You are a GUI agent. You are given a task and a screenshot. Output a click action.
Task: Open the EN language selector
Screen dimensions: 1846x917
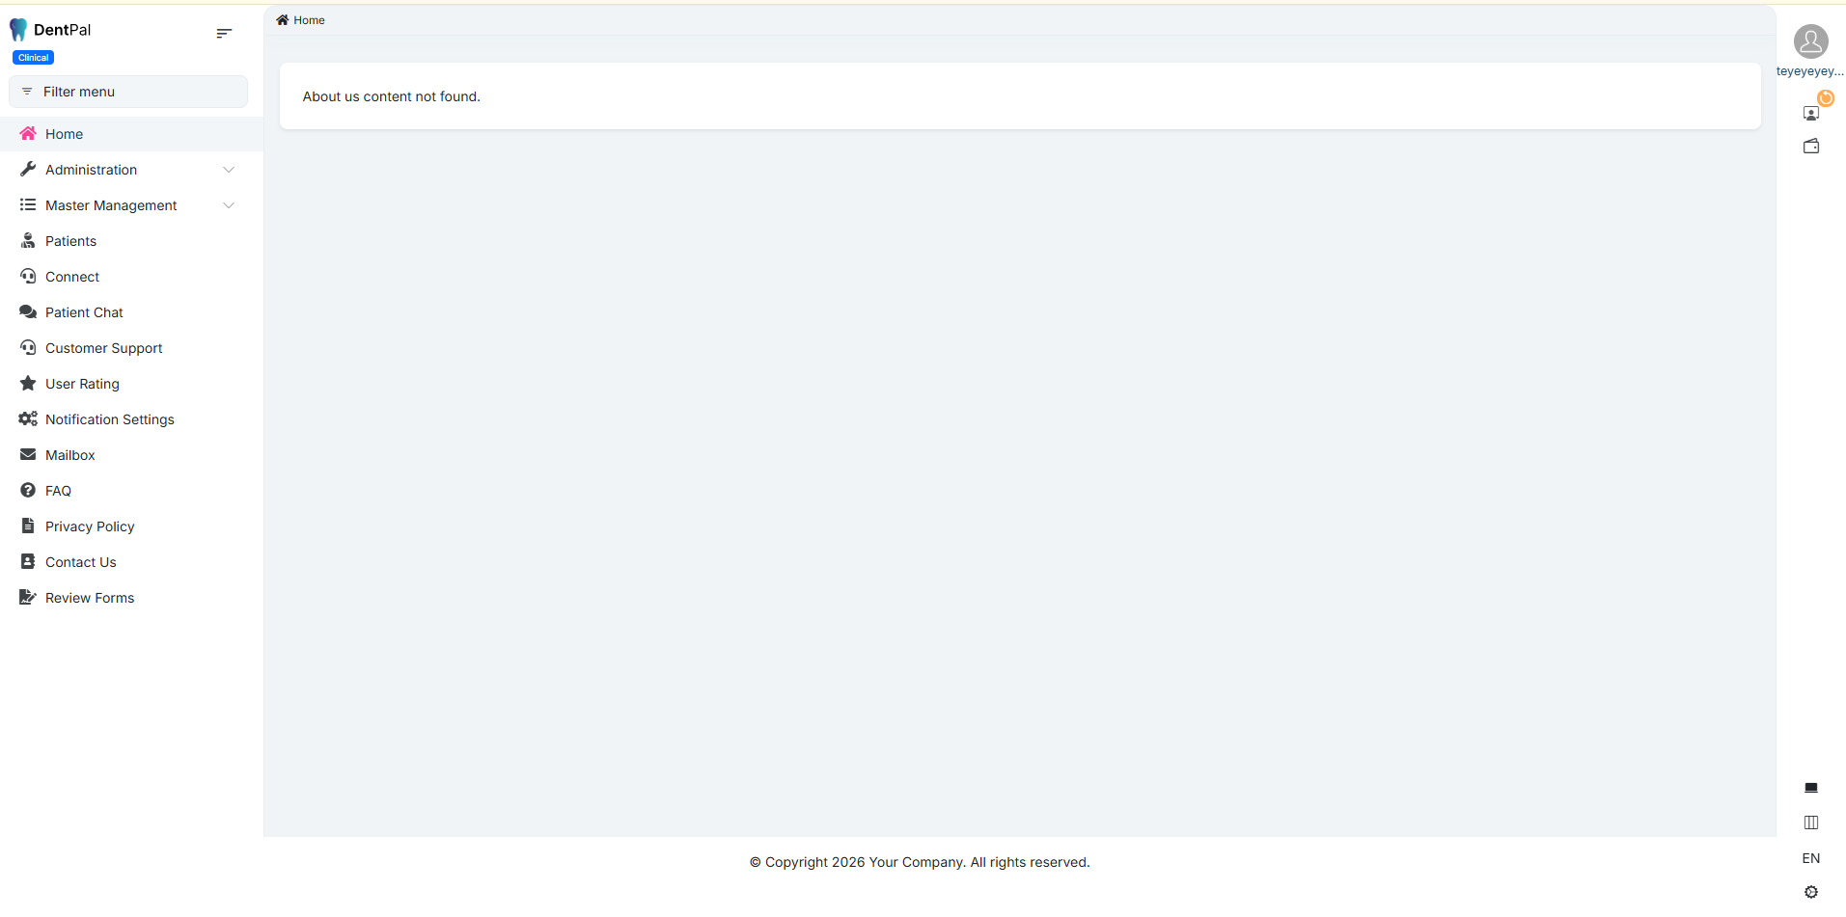tap(1811, 858)
